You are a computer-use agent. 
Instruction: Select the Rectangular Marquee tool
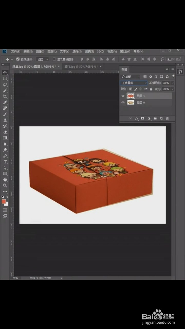point(5,79)
